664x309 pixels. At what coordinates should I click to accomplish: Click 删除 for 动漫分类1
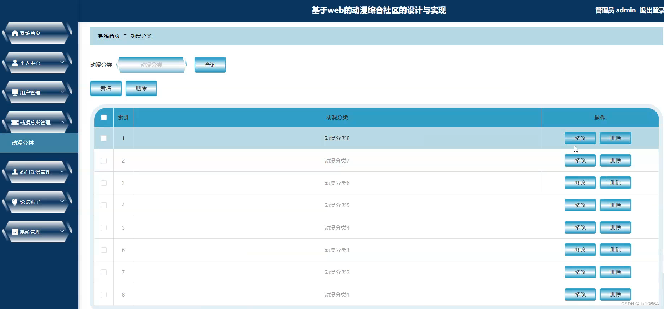click(x=616, y=294)
